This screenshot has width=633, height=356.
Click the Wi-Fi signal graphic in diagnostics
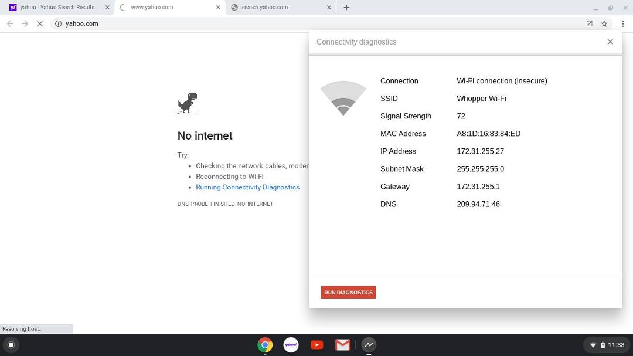click(x=343, y=98)
